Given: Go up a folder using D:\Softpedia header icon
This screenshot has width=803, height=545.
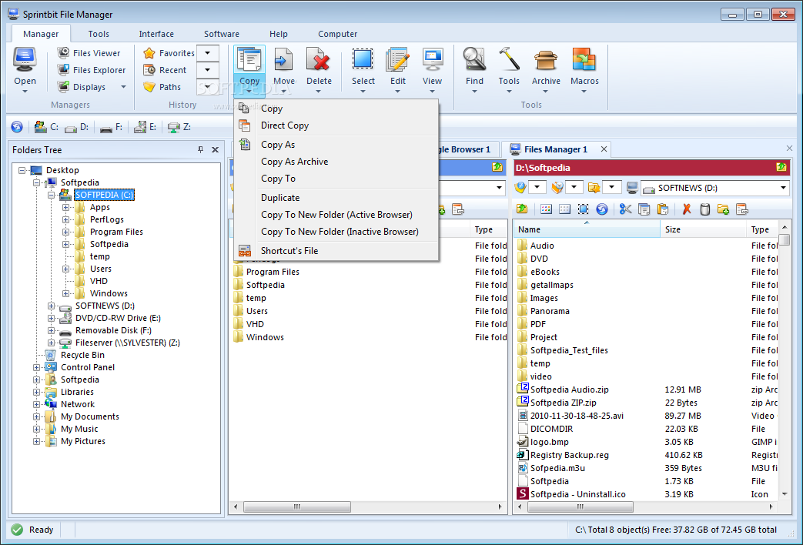Looking at the screenshot, I should click(x=781, y=167).
